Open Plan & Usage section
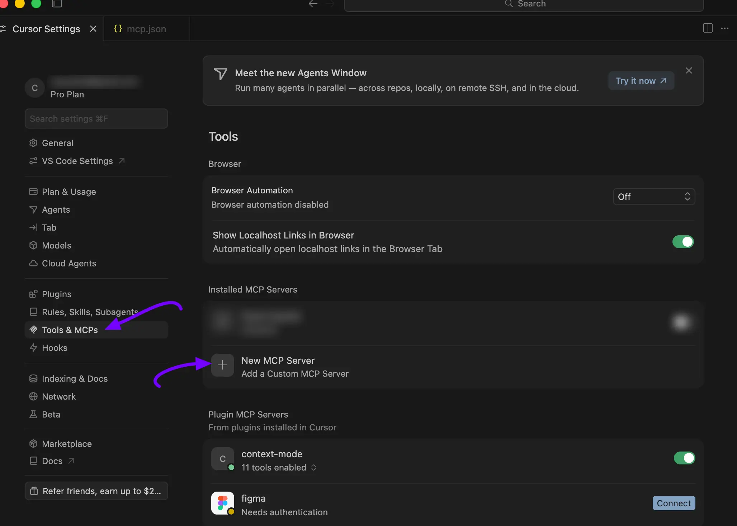737x526 pixels. (x=69, y=192)
